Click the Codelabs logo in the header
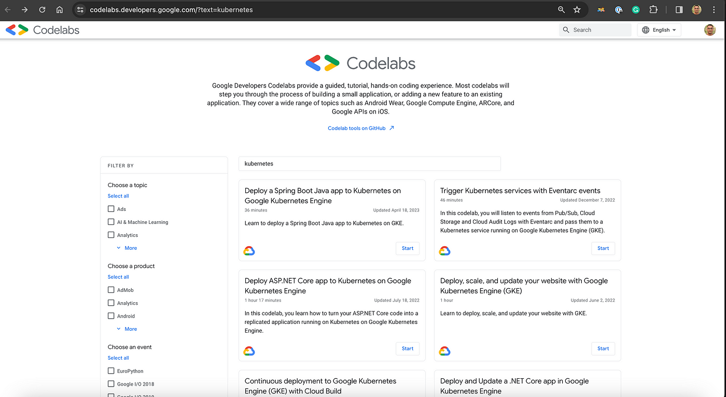This screenshot has width=726, height=397. point(43,30)
